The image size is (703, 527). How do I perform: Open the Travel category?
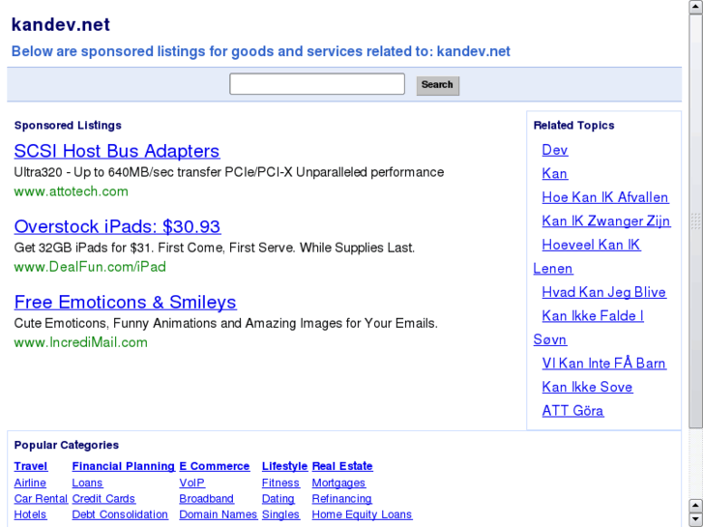[31, 466]
